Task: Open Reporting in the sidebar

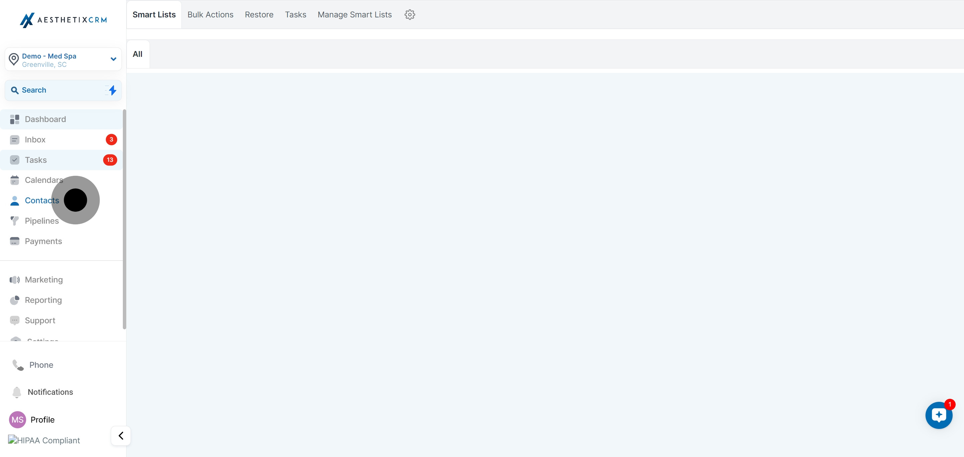Action: tap(44, 300)
